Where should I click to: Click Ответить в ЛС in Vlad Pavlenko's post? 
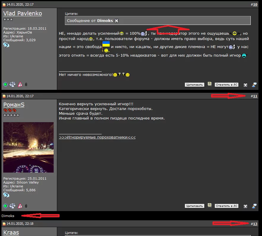(x=226, y=85)
